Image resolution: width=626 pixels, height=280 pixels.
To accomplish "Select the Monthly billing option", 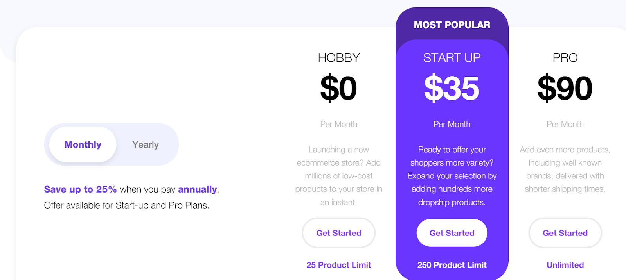I will 82,144.
